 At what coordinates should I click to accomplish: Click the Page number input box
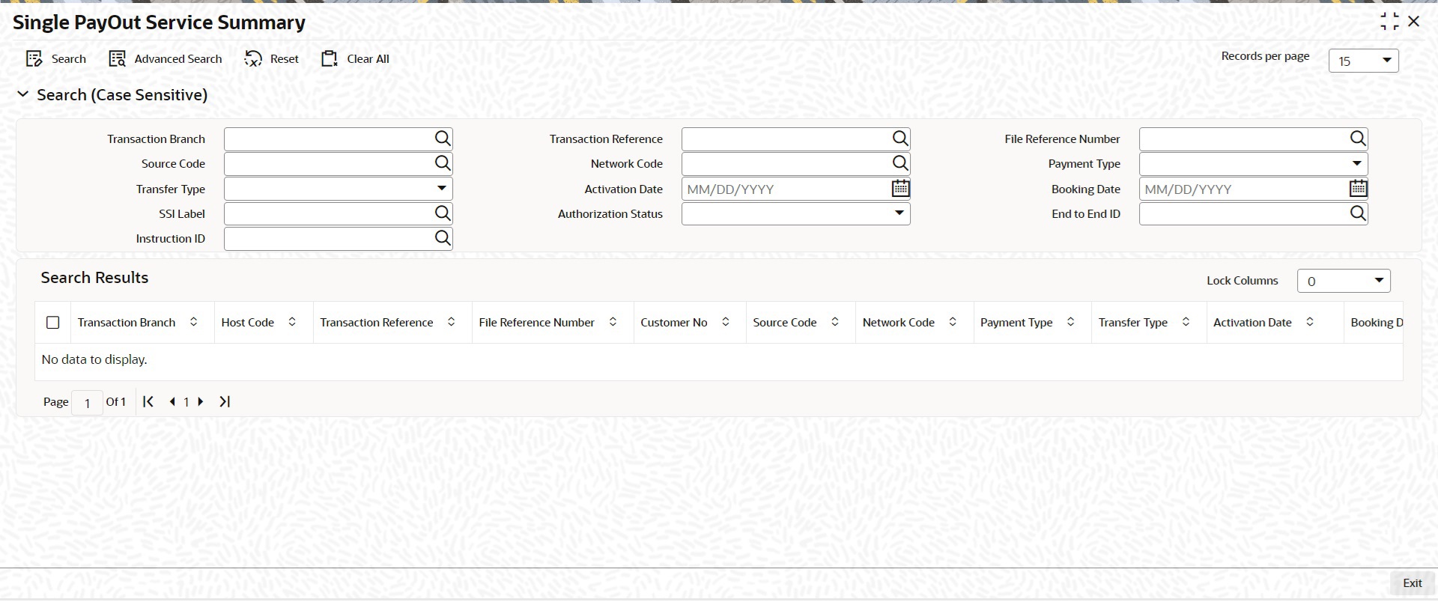tap(87, 402)
